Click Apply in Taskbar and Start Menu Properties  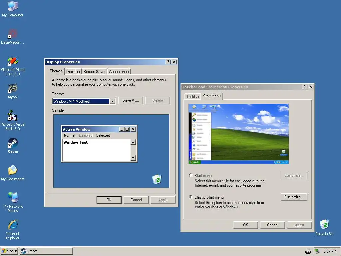299,225
